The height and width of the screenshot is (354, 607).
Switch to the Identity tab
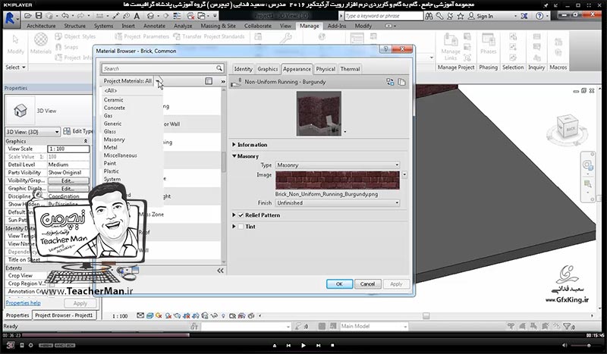point(243,69)
